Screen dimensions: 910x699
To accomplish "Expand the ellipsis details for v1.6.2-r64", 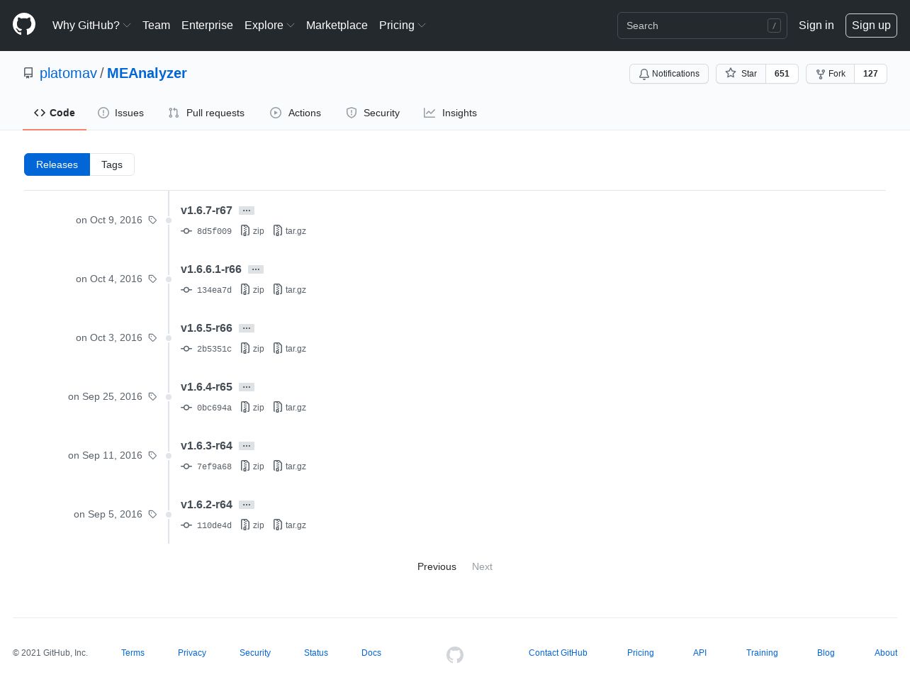I will [247, 505].
